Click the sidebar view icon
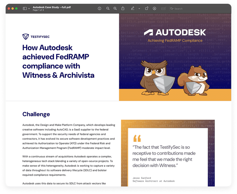The image size is (237, 194). (x=25, y=9)
